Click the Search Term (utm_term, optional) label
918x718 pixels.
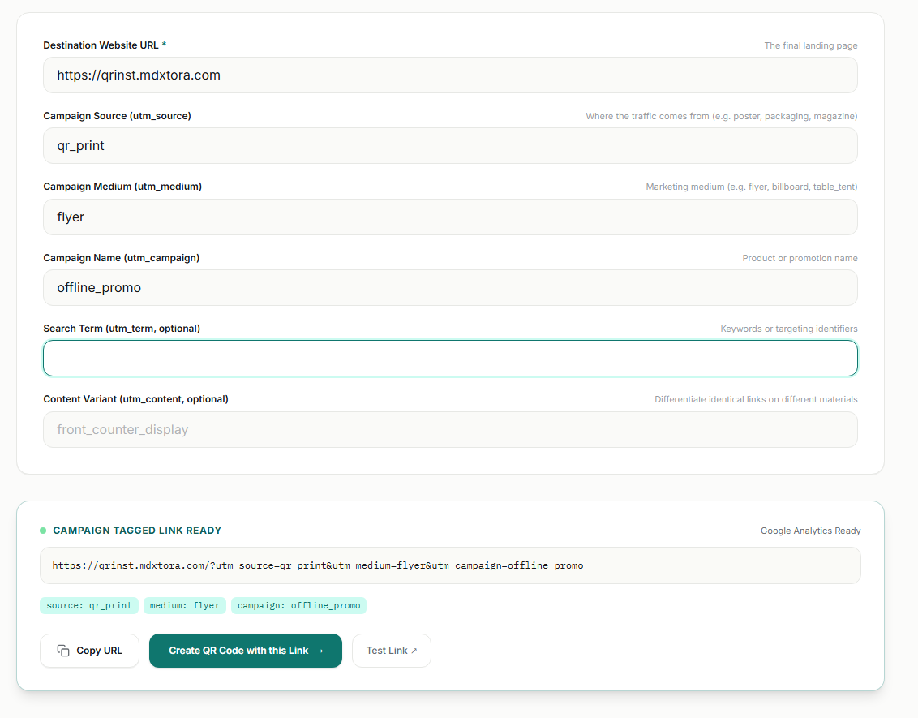[122, 329]
